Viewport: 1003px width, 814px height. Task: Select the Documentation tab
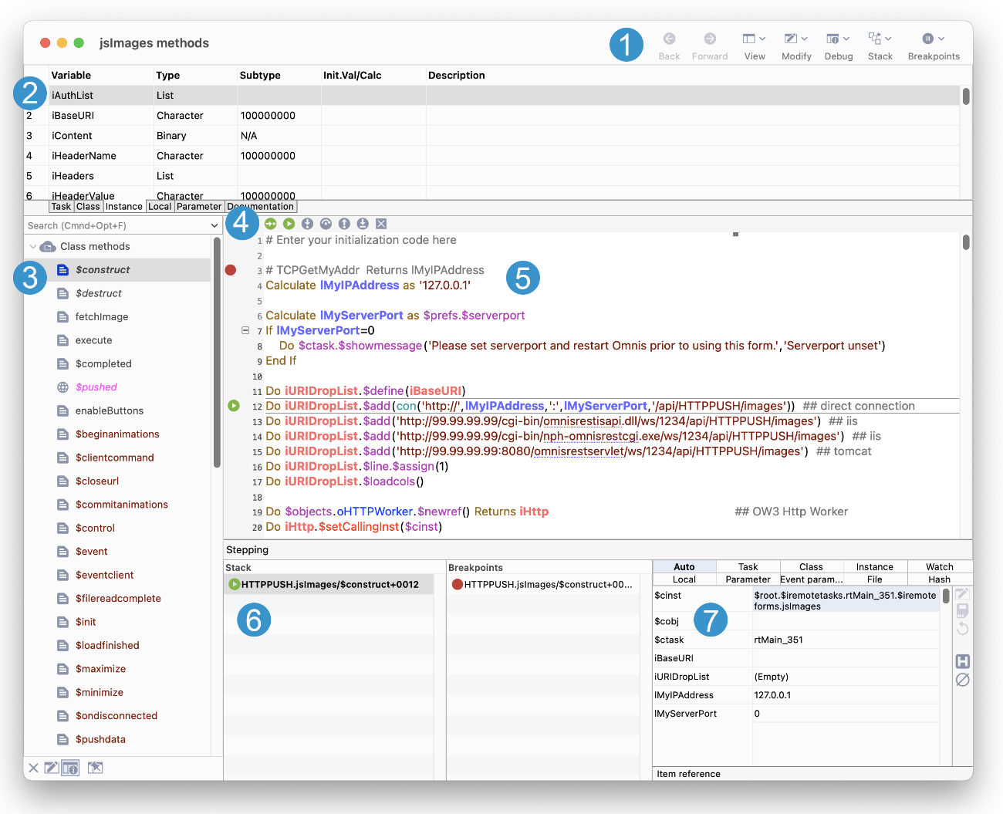tap(261, 207)
